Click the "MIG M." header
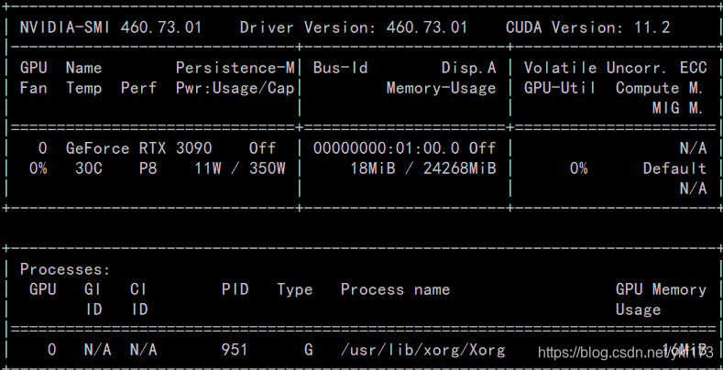This screenshot has height=370, width=723. point(677,108)
